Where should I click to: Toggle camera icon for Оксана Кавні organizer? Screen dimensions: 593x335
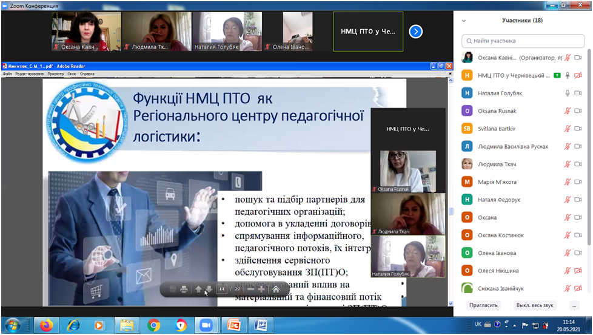coord(578,58)
